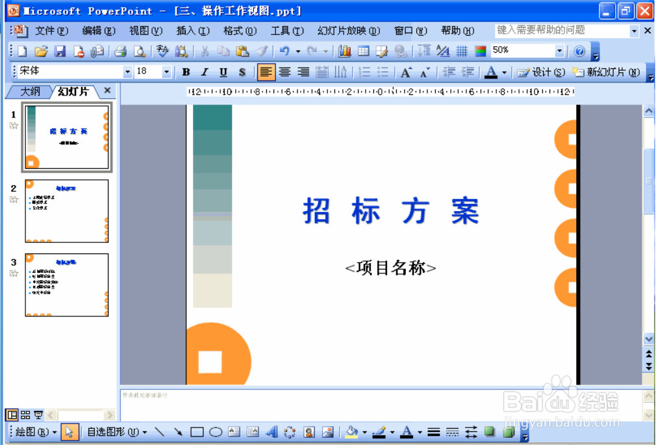
Task: Open the 插入 Insert menu
Action: 193,31
